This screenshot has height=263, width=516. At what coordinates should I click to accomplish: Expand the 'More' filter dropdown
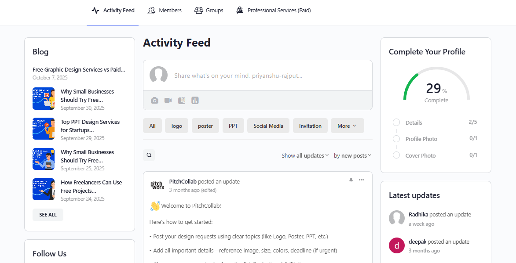[347, 126]
